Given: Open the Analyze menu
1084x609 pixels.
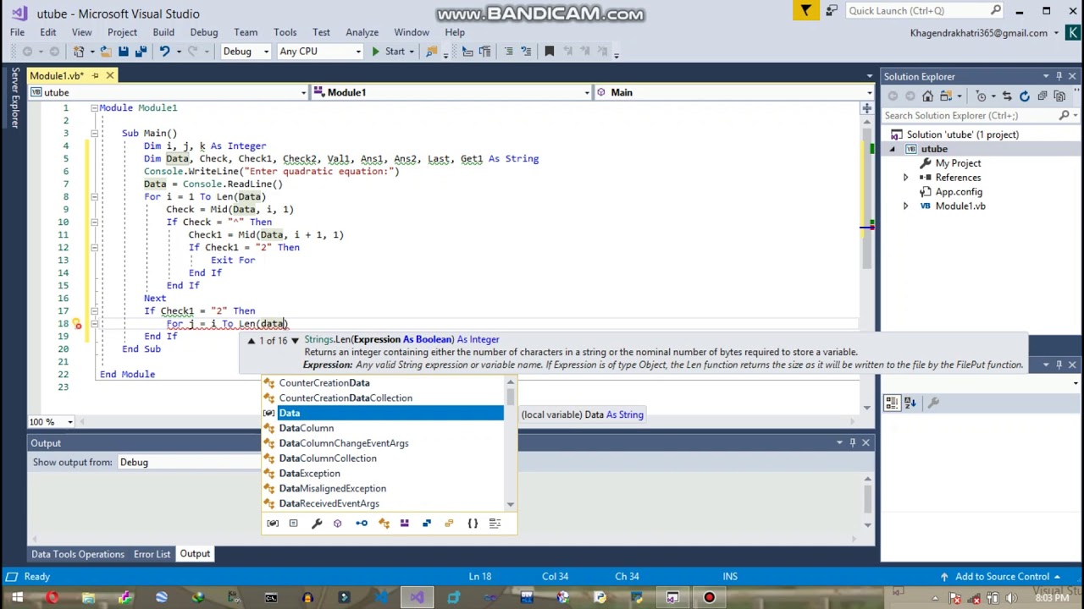Looking at the screenshot, I should pyautogui.click(x=362, y=32).
